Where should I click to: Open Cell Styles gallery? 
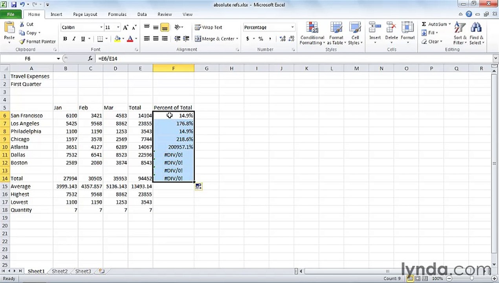point(355,33)
